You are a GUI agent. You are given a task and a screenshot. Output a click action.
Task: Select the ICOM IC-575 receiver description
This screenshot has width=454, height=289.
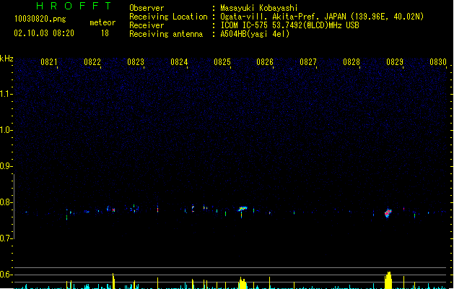click(x=290, y=25)
